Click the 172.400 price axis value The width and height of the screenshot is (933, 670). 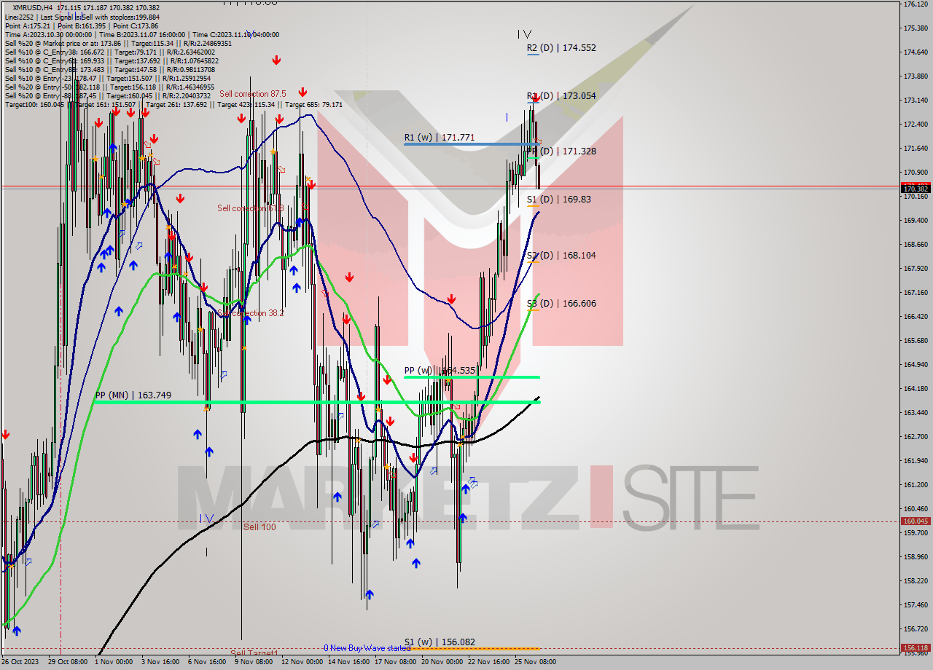click(x=915, y=124)
